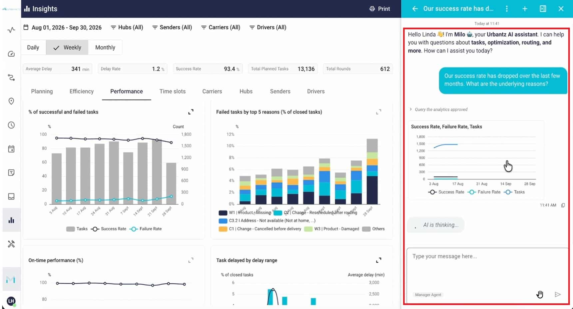Screen dimensions: 573x309
Task: Open the Milo AI assistant sidebar icon
Action: [11, 279]
